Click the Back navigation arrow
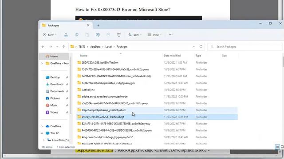The image size is (284, 159). point(43,47)
